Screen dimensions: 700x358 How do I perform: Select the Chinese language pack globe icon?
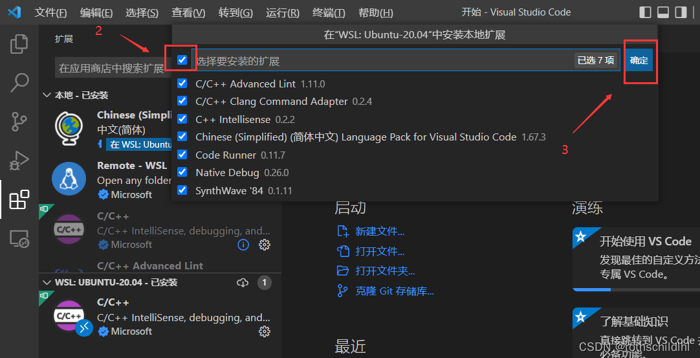coord(69,128)
